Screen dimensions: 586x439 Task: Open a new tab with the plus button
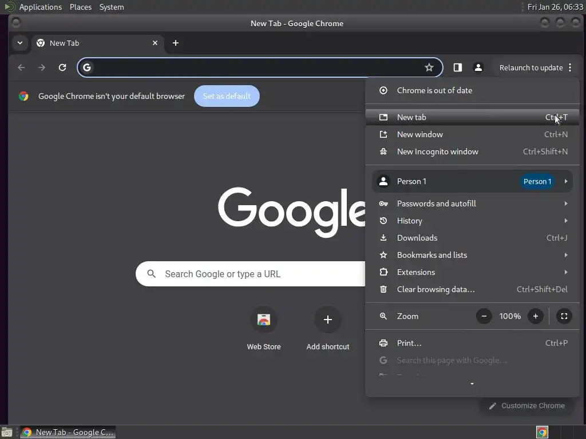176,43
